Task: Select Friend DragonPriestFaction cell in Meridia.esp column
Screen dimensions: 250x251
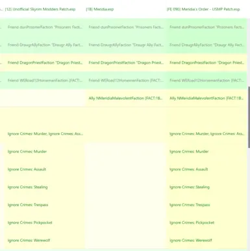Action: [x=126, y=63]
